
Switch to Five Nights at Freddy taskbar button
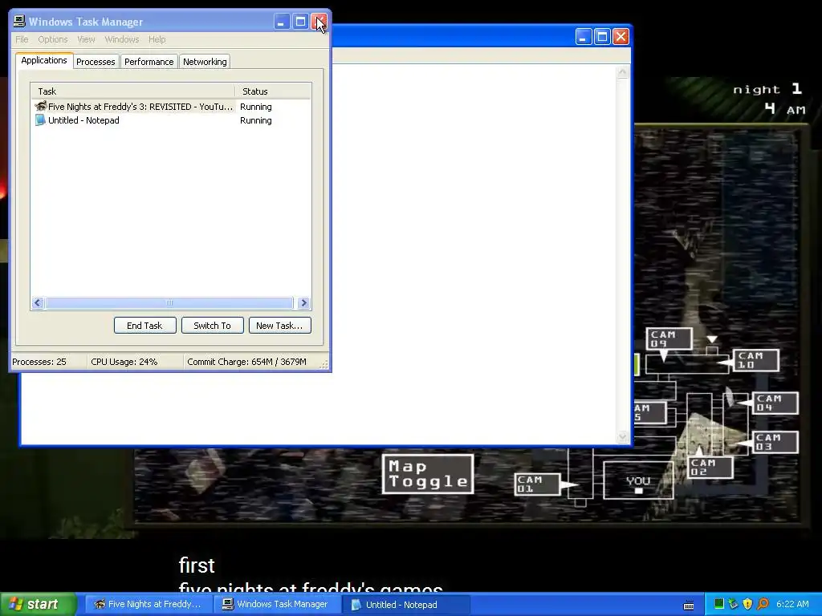149,604
